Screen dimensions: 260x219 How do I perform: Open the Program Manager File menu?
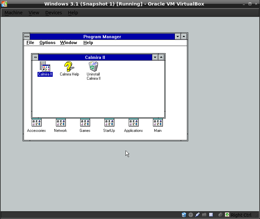pos(30,43)
